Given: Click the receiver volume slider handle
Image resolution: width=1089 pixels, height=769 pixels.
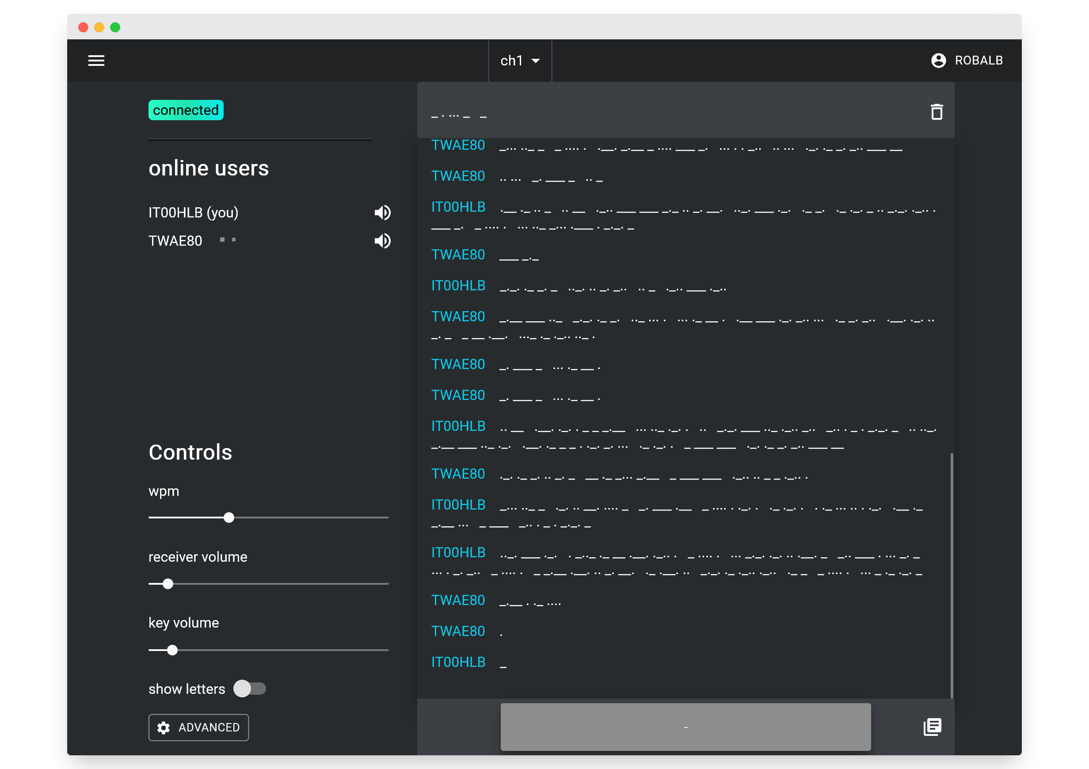Looking at the screenshot, I should pos(168,583).
